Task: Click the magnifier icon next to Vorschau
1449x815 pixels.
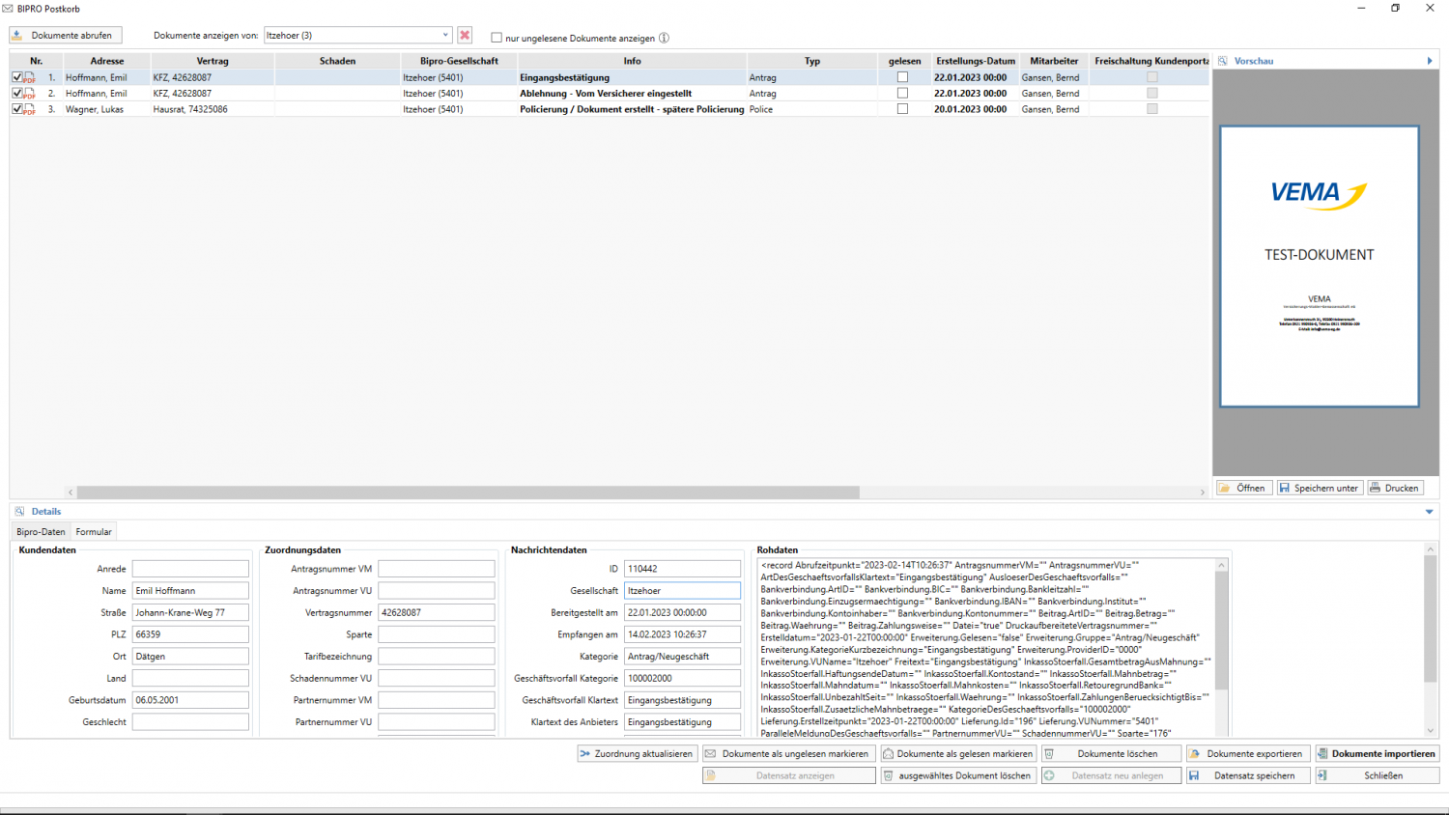Action: click(x=1223, y=61)
